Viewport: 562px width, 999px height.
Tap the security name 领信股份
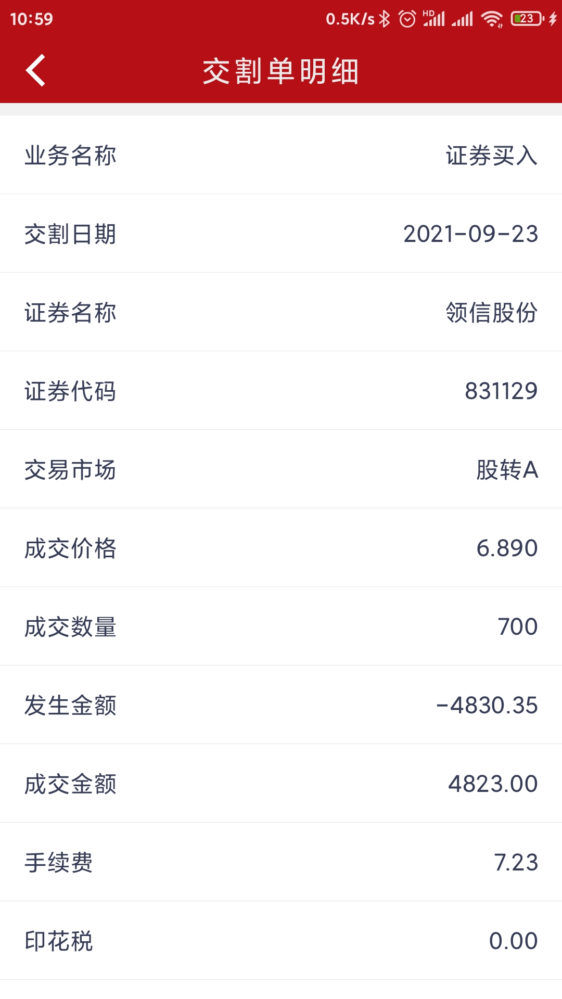491,313
